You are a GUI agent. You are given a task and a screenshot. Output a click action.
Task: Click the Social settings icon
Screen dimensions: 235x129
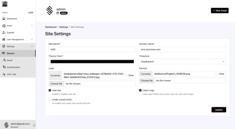(4, 60)
